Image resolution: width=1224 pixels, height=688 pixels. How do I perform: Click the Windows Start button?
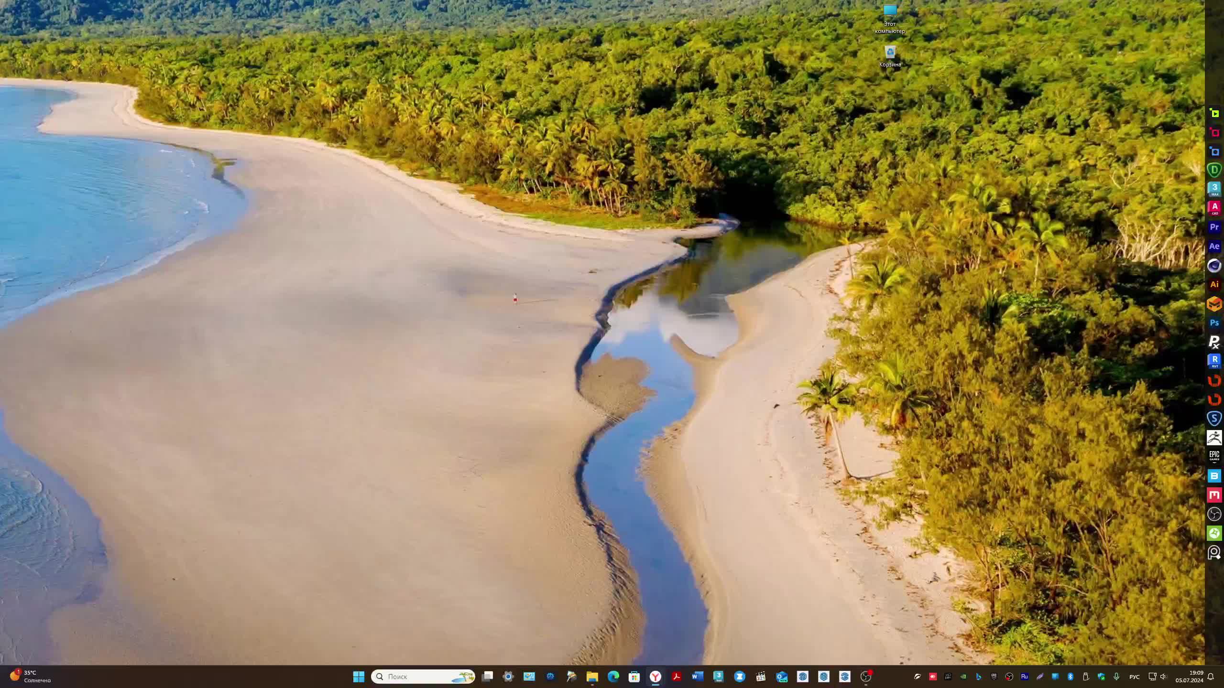[359, 677]
